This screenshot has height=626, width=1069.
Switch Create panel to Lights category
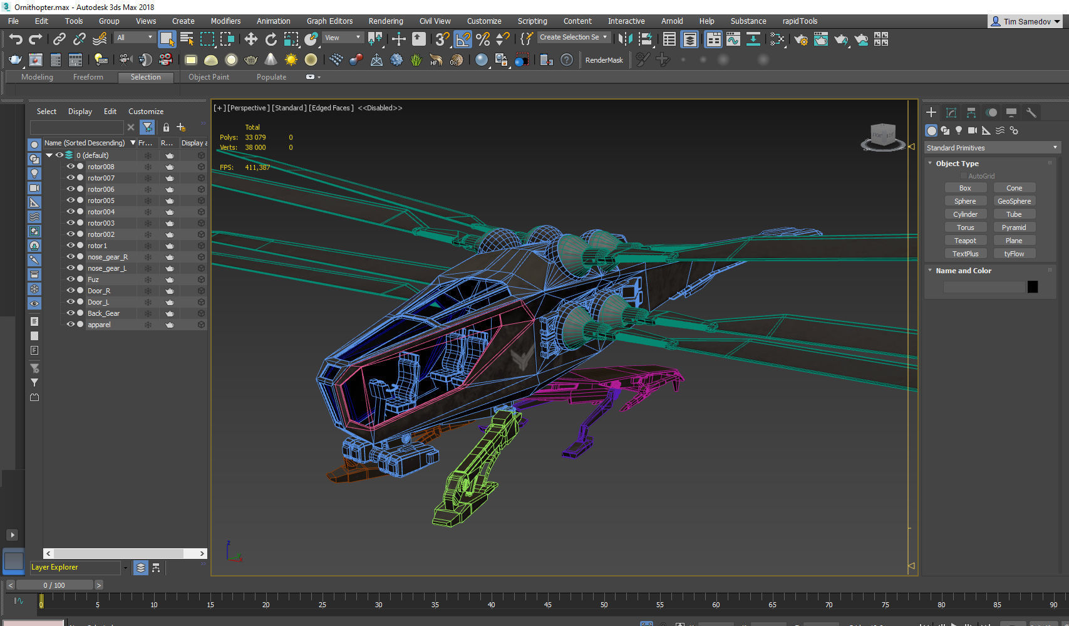click(x=959, y=130)
